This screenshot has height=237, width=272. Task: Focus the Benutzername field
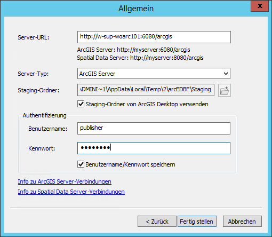click(154, 128)
